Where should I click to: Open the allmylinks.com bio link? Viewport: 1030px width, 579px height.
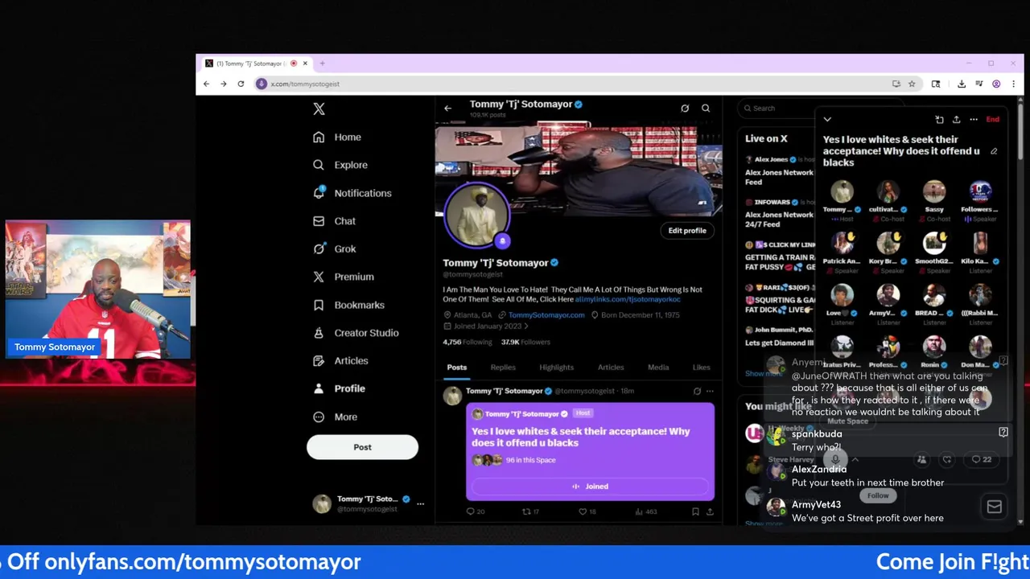coord(628,299)
